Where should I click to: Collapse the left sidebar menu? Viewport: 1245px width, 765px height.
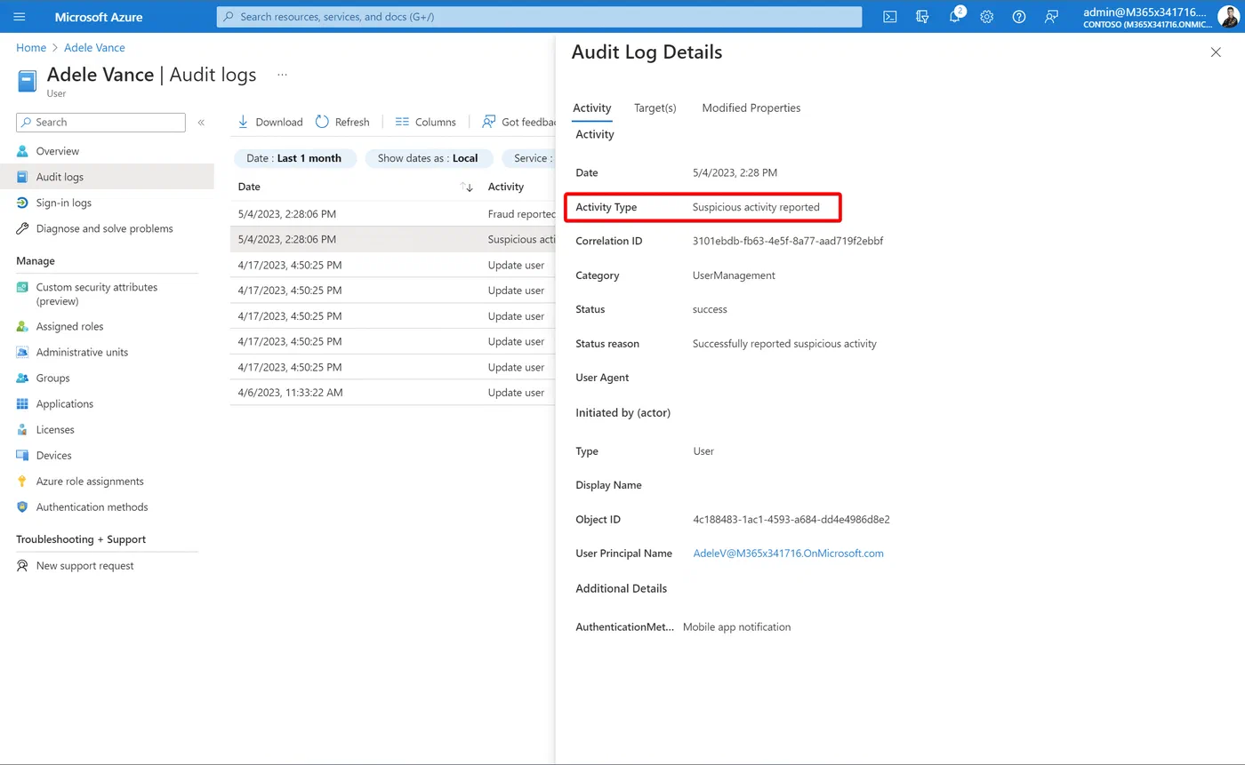(x=201, y=123)
